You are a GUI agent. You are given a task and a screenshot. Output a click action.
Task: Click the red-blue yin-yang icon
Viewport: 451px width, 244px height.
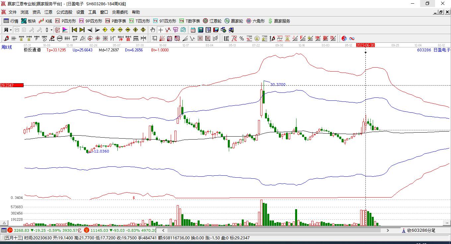point(344,38)
